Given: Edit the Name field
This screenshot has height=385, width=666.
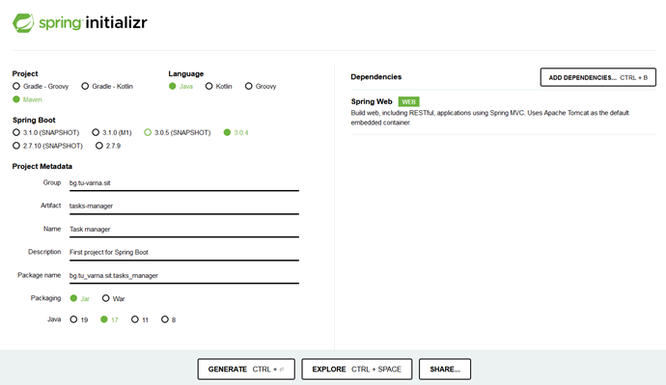Looking at the screenshot, I should pyautogui.click(x=184, y=230).
